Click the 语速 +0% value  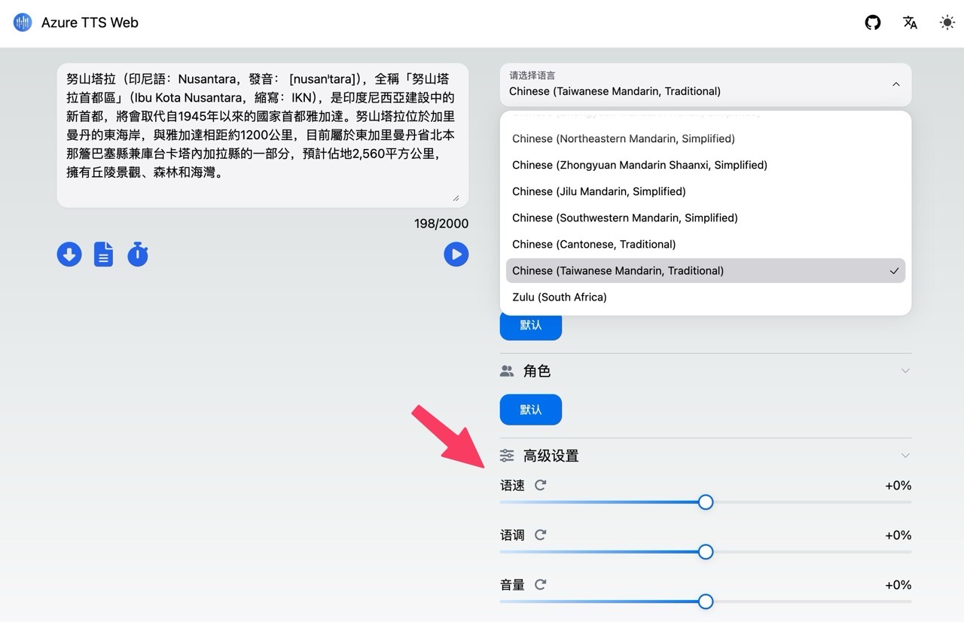pos(898,486)
